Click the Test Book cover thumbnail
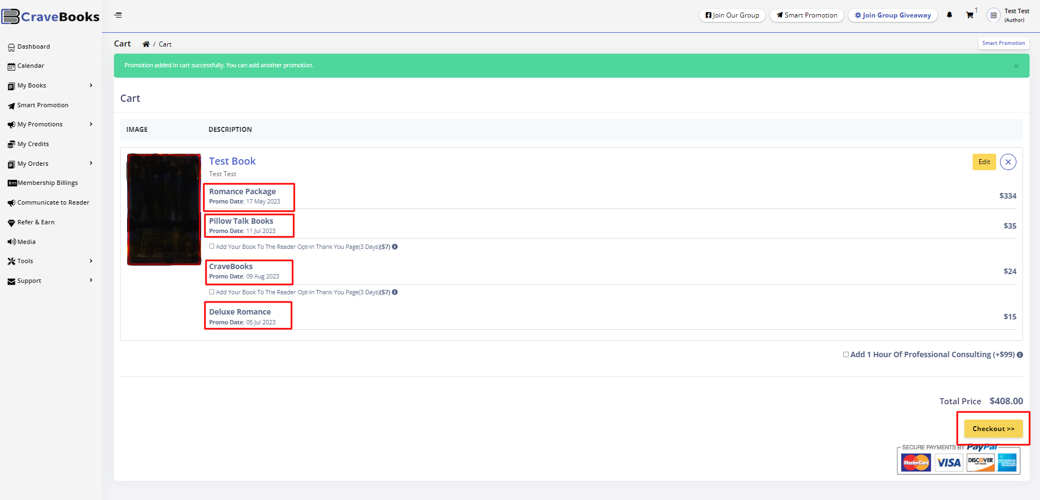1040x500 pixels. pyautogui.click(x=164, y=210)
